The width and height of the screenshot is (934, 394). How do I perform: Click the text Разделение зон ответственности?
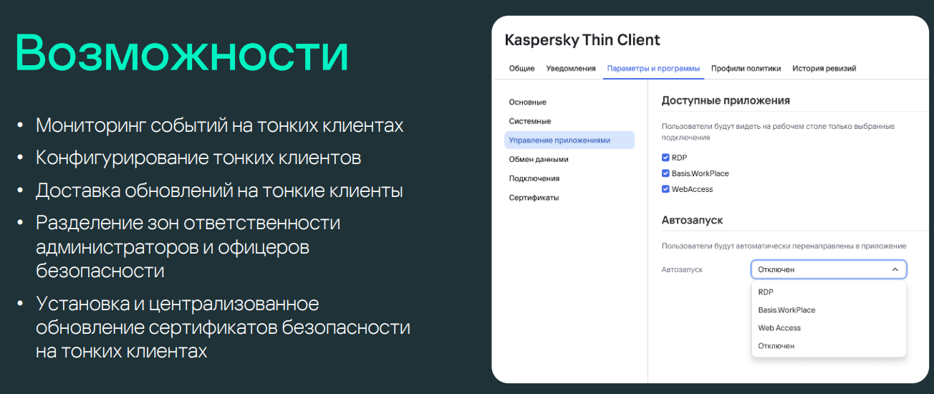[x=188, y=223]
